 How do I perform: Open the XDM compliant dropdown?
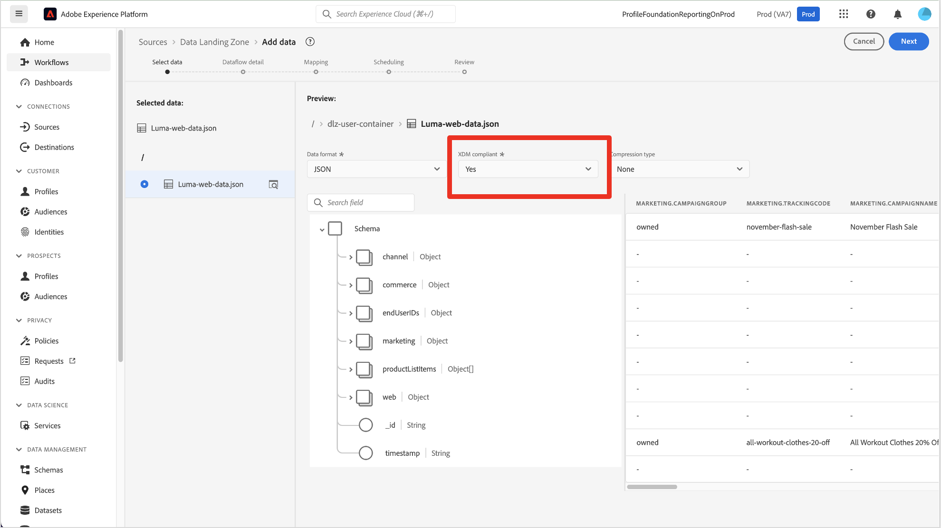coord(528,169)
